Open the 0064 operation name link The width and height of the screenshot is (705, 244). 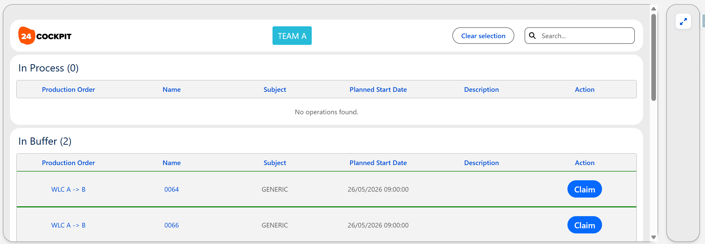pyautogui.click(x=172, y=189)
